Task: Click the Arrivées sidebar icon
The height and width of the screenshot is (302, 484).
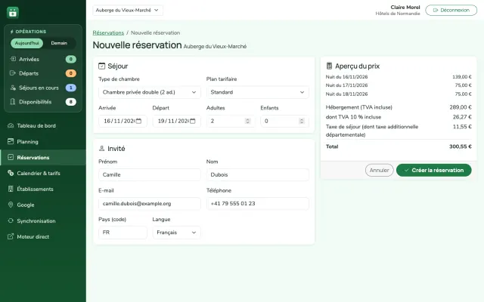Action: 13,59
